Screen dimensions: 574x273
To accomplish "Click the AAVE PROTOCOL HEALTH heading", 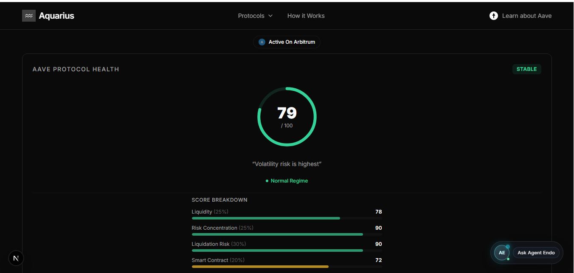I will [x=76, y=69].
